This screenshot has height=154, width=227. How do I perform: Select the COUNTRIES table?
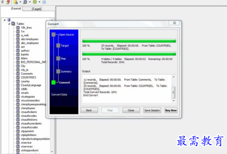[x=28, y=77]
